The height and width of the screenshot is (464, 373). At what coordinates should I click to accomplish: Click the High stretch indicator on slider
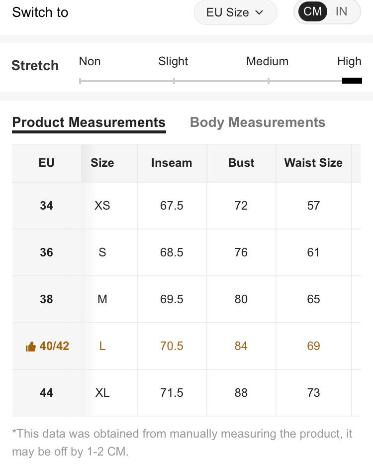[x=352, y=81]
